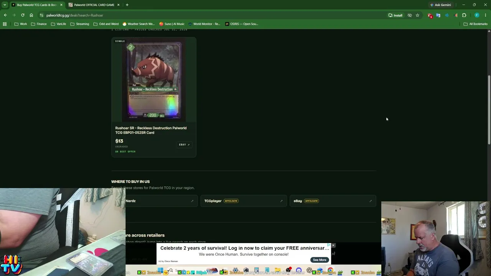Reload the palworldtcg.gg page
Screen dimensions: 491x276
tap(23, 15)
